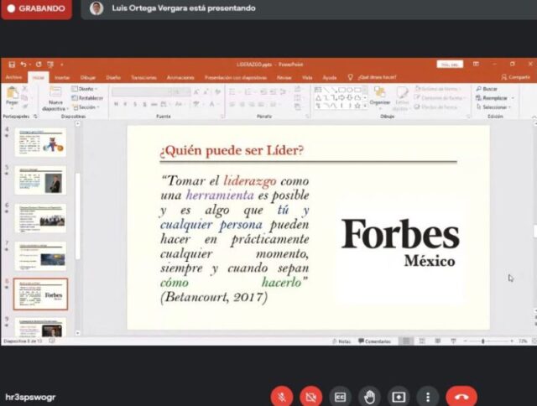The height and width of the screenshot is (406, 537).
Task: Select slide 7 thumbnail
Action: pyautogui.click(x=40, y=257)
